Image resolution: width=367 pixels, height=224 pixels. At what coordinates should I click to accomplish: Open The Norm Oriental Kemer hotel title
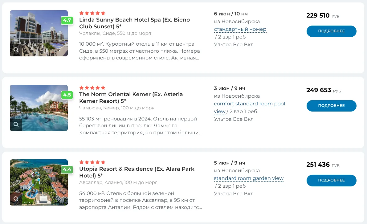pos(131,98)
